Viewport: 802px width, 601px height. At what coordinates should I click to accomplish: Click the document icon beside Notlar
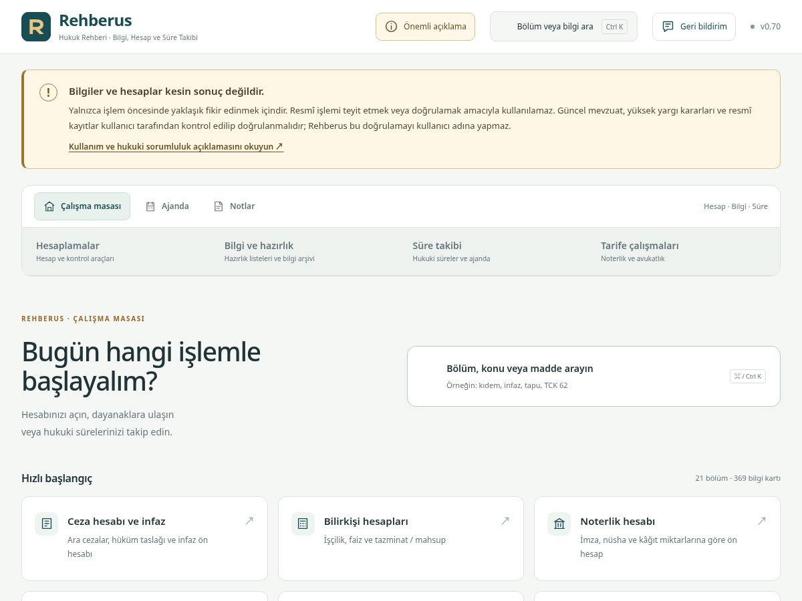tap(219, 206)
